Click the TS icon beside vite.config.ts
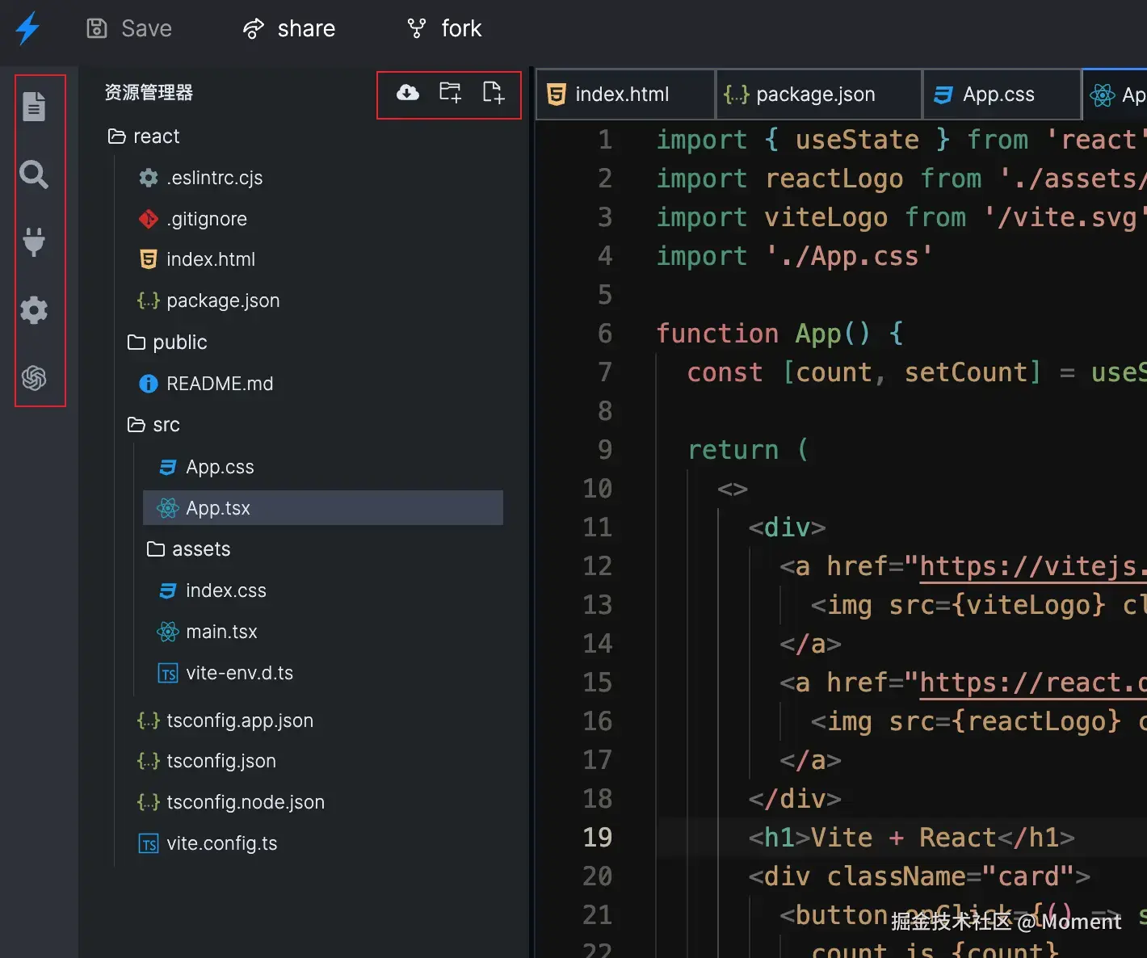 click(149, 844)
